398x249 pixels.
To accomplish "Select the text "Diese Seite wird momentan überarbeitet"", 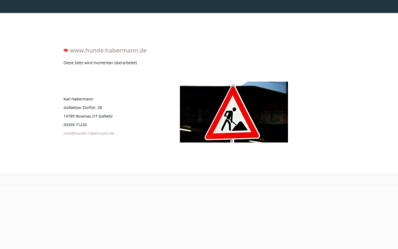I will coord(100,63).
